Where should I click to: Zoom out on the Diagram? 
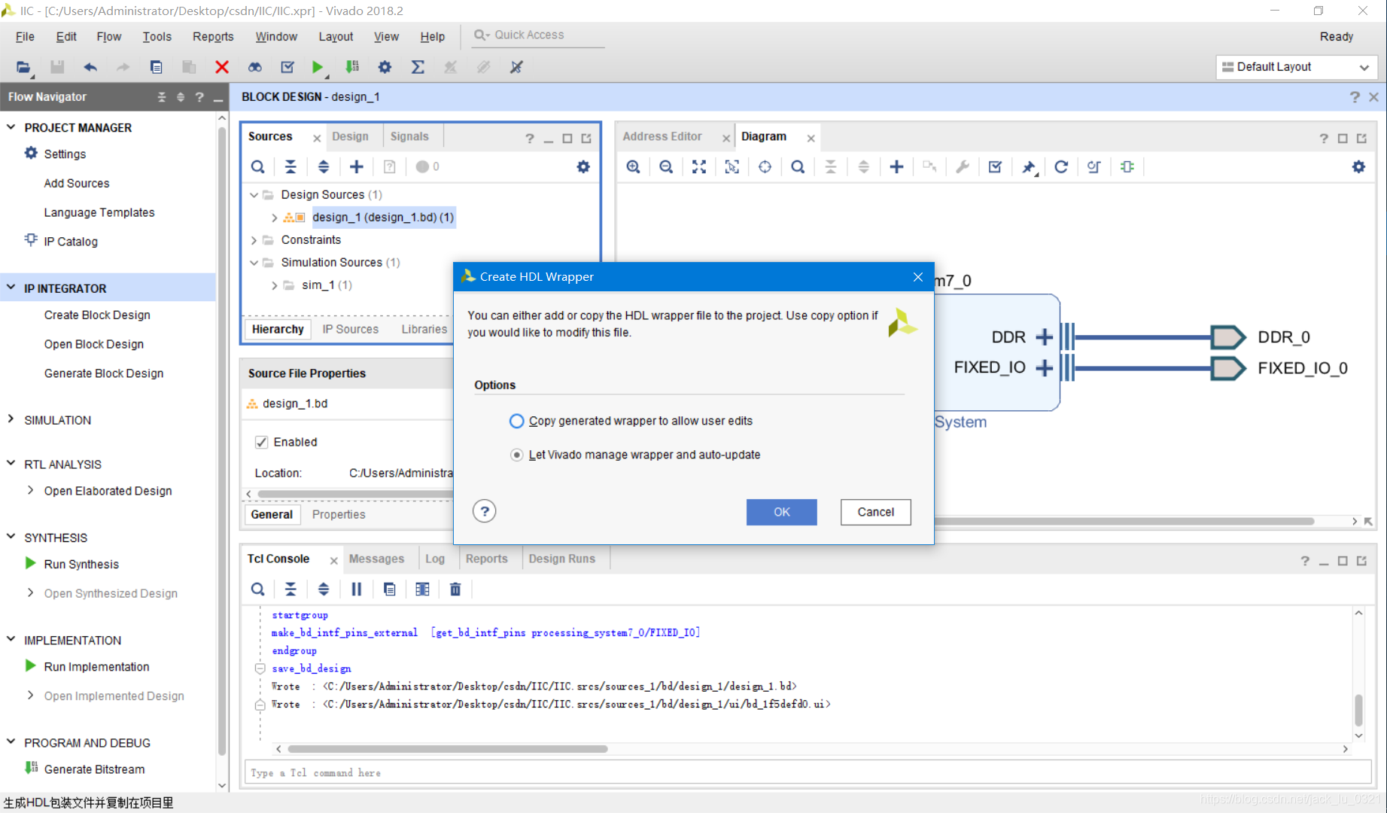[x=666, y=167]
